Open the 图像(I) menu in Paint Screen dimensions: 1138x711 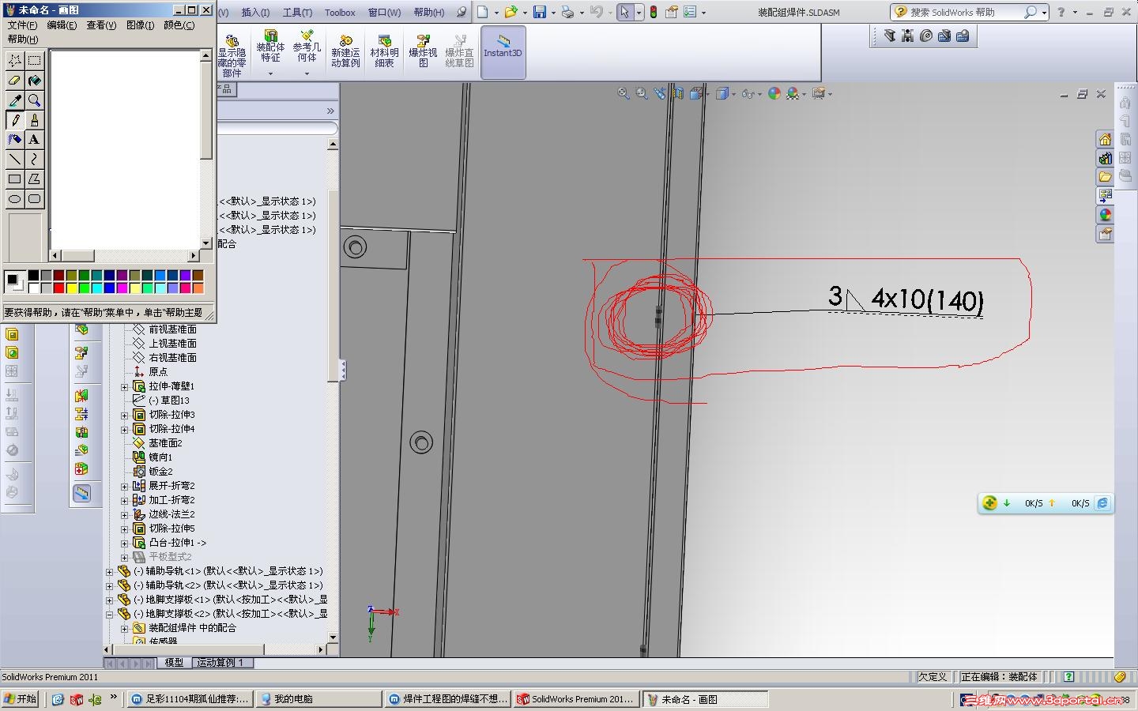click(x=141, y=25)
